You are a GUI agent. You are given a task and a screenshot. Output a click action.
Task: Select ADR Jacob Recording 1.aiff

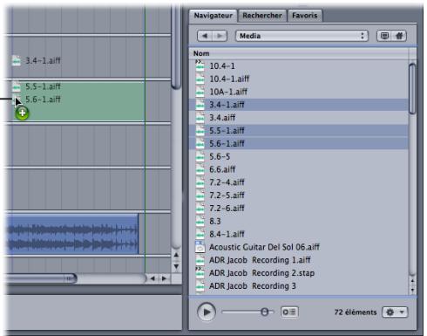pos(299,260)
